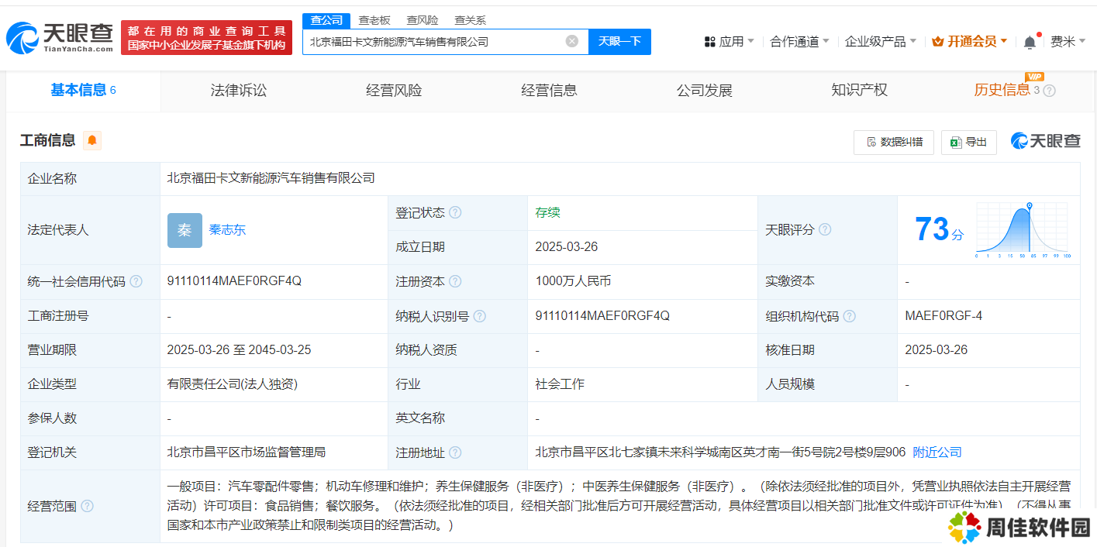This screenshot has width=1097, height=547.
Task: Click the MAEF0RGF-4 organization code value
Action: point(943,316)
